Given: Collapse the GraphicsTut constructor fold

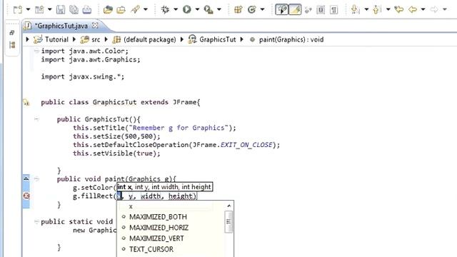Looking at the screenshot, I should (36, 119).
